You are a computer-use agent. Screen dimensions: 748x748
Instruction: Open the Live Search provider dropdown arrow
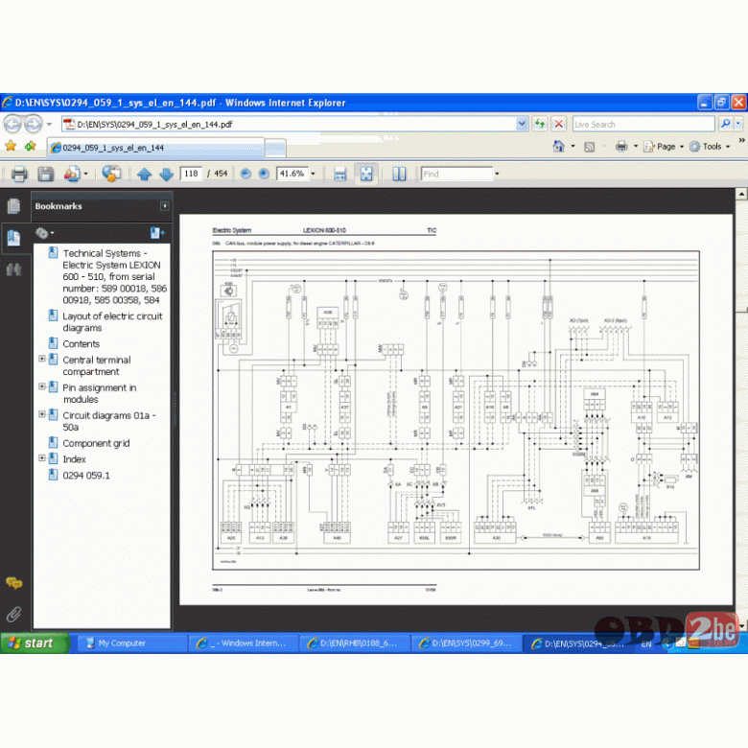tap(738, 124)
